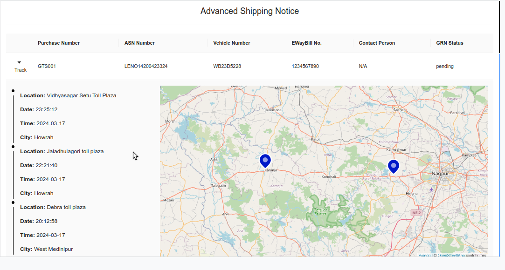Viewport: 505px width, 270px height.
Task: Click the Contact Person column header
Action: [377, 43]
